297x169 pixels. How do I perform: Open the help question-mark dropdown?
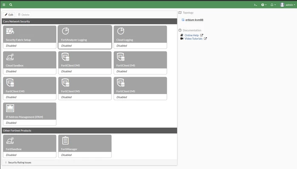tap(264, 5)
